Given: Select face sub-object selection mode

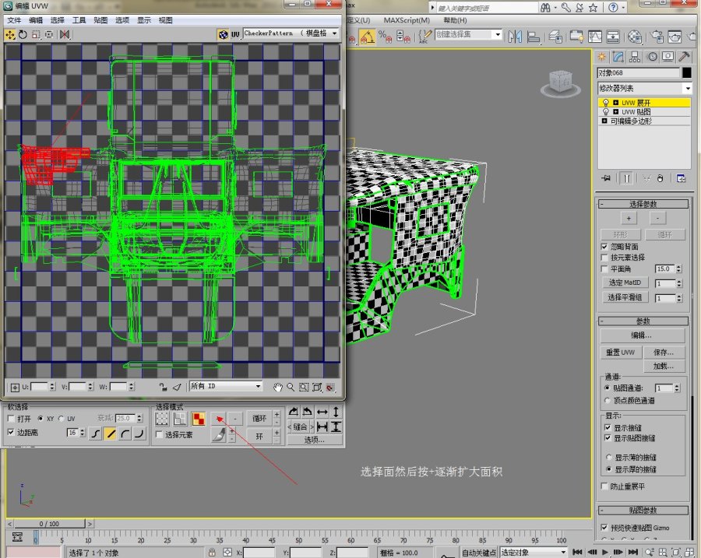Looking at the screenshot, I should (199, 419).
